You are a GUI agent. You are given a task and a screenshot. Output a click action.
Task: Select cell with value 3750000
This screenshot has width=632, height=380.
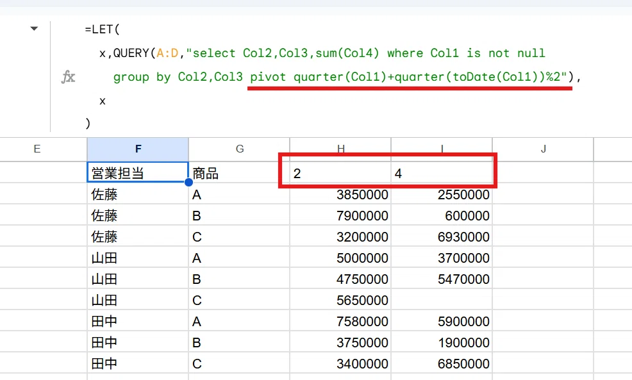point(340,342)
